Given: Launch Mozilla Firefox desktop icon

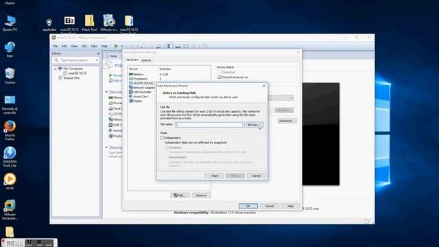Looking at the screenshot, I should point(10,130).
